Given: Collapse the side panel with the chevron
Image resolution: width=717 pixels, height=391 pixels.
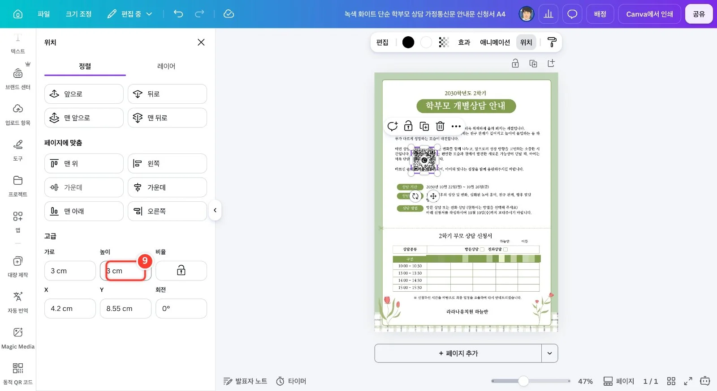Looking at the screenshot, I should click(215, 210).
